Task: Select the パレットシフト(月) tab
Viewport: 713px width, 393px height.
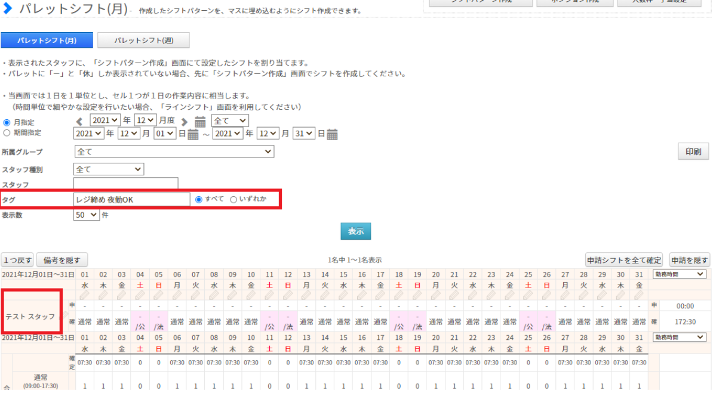Action: [47, 40]
